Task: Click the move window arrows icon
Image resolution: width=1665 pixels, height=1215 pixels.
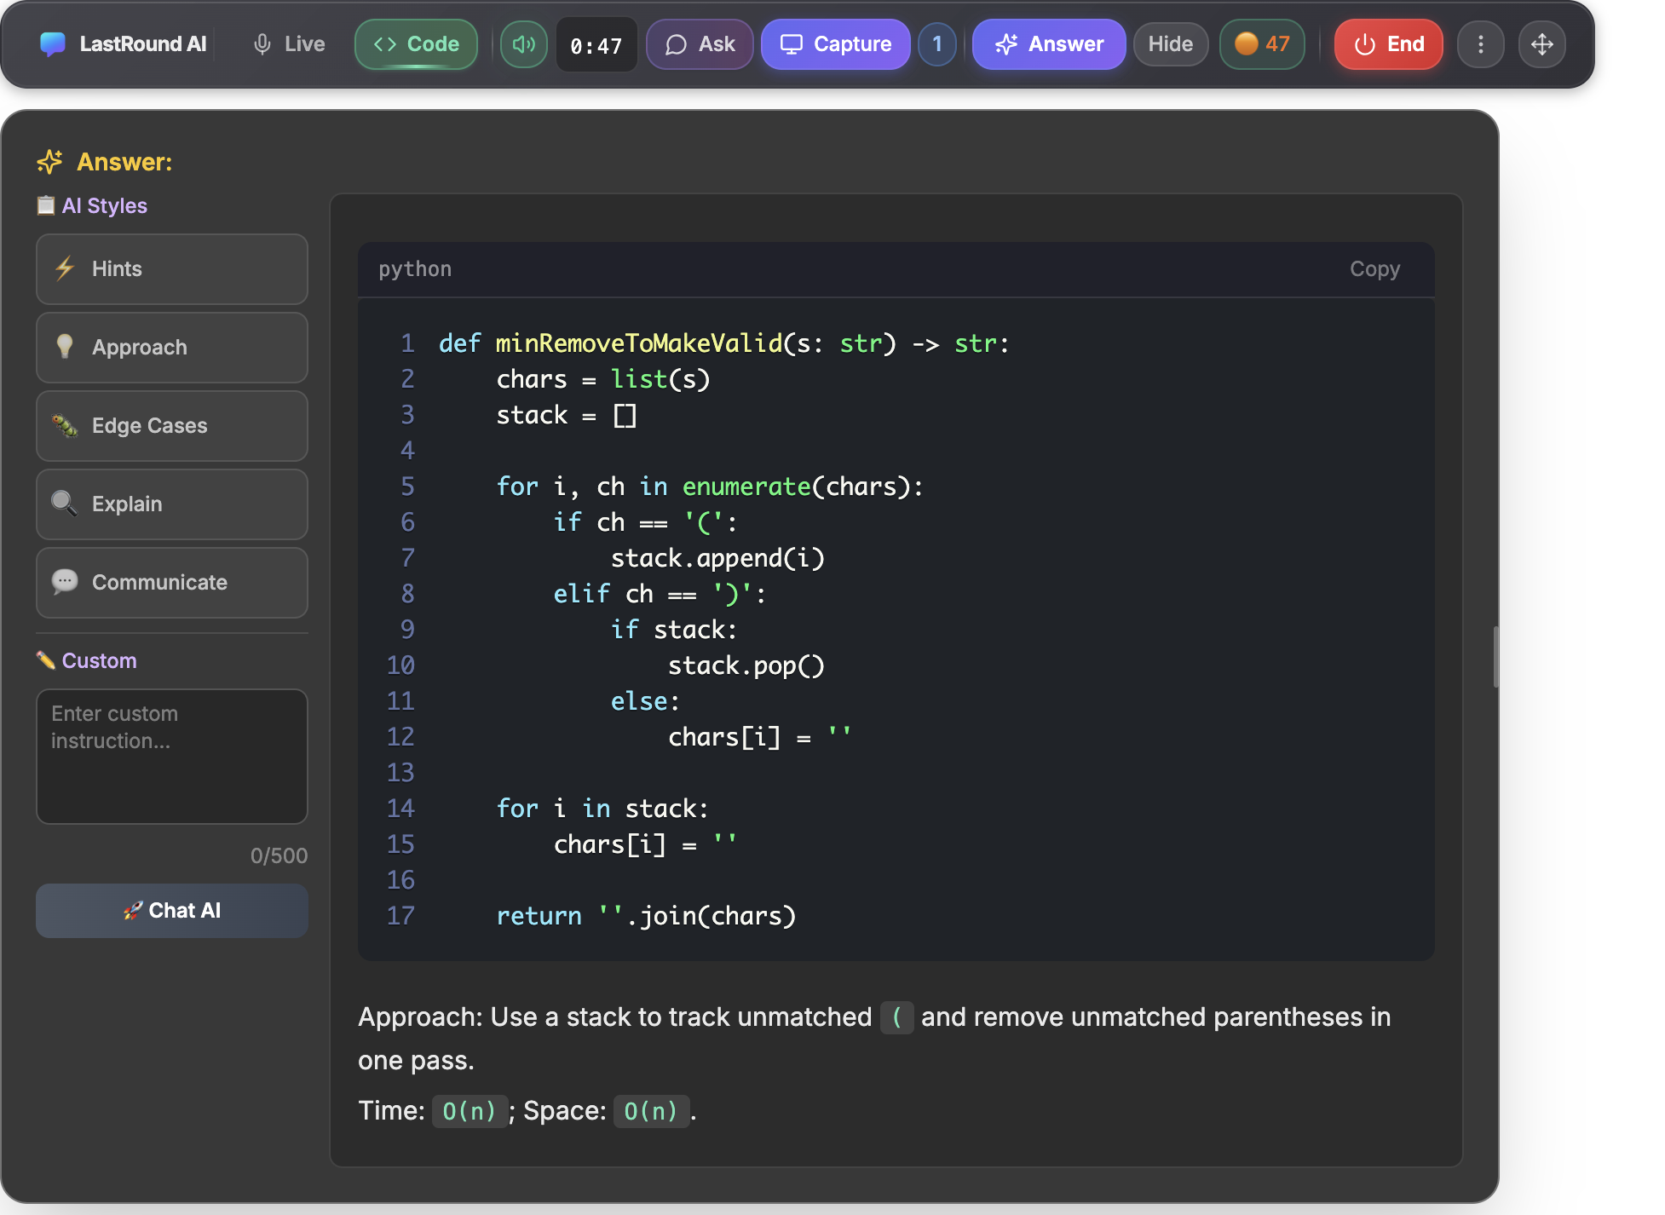Action: coord(1542,44)
